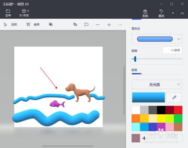The height and width of the screenshot is (148, 188).
Task: Add a custom color with plus
Action: click(144, 138)
